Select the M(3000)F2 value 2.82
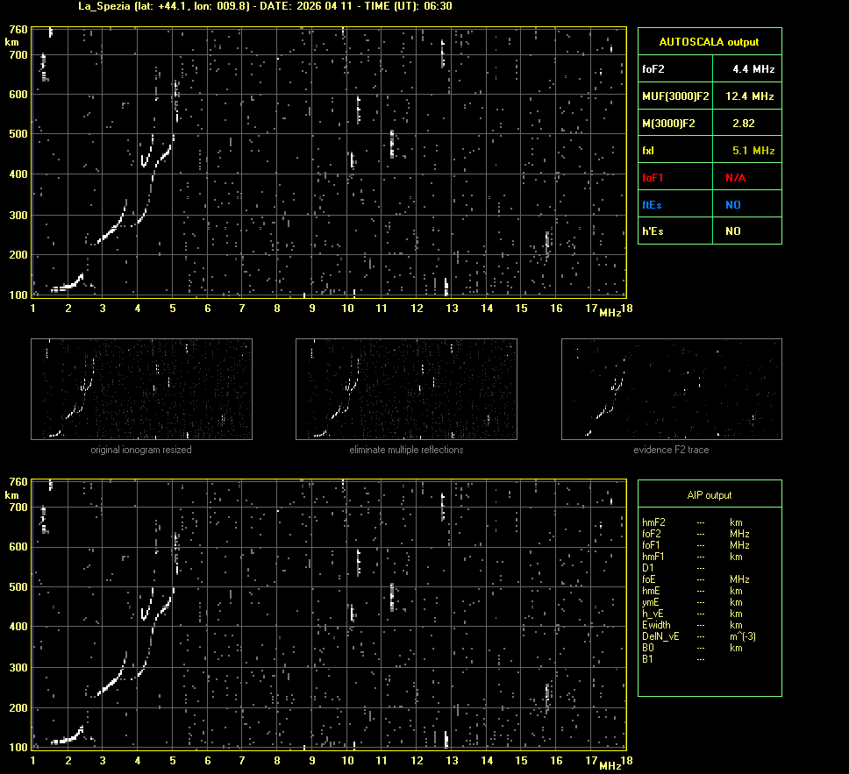The width and height of the screenshot is (849, 774). tap(744, 124)
